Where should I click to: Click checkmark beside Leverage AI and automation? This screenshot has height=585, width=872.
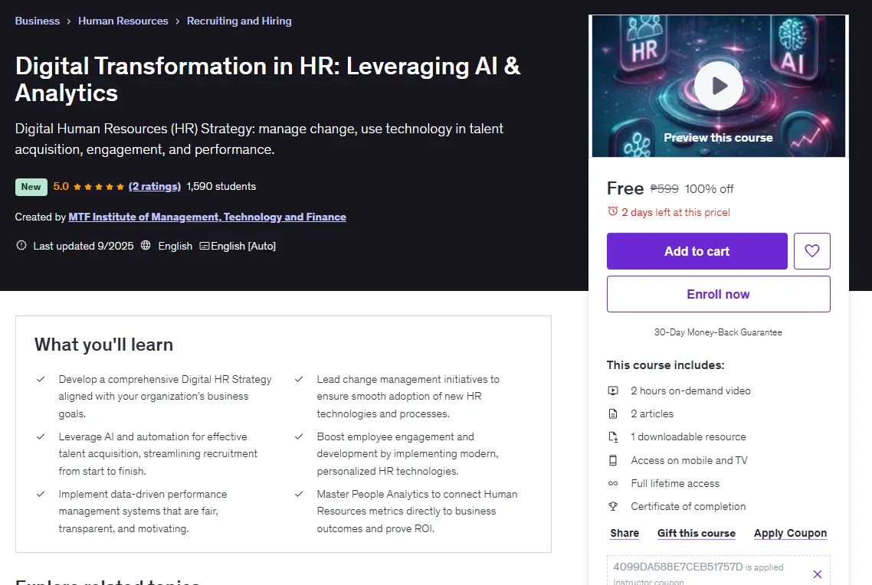(x=41, y=436)
